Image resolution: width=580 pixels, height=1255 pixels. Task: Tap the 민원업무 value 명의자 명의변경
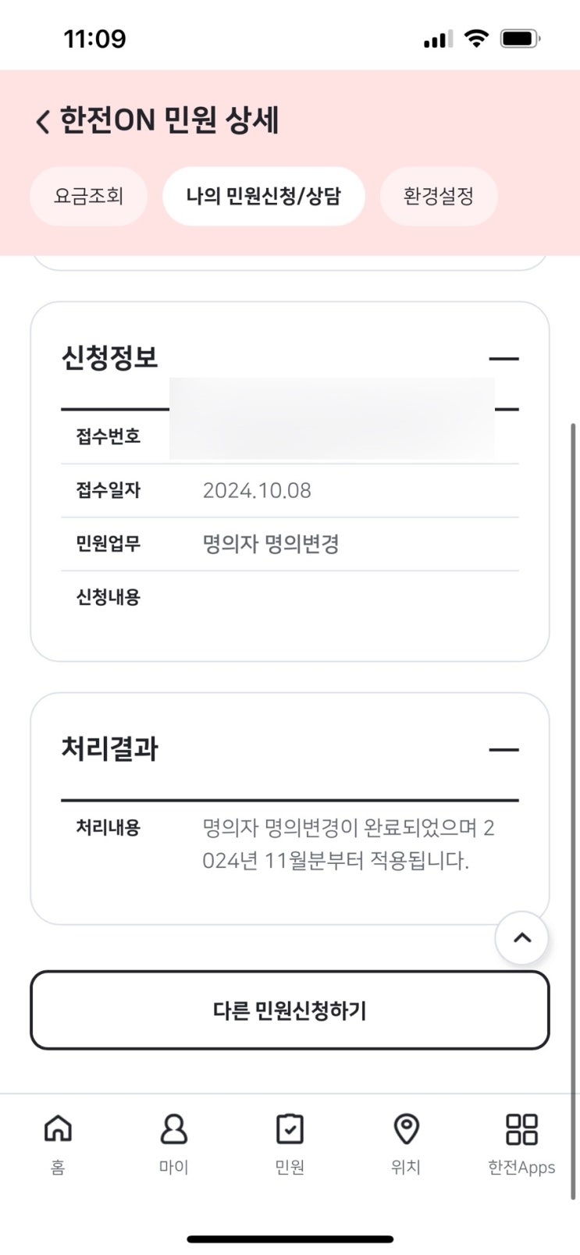pyautogui.click(x=271, y=544)
